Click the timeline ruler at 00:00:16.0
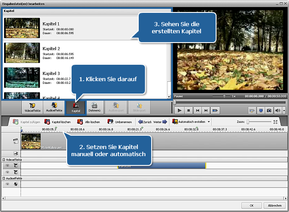289x212 pixels. [x=106, y=130]
